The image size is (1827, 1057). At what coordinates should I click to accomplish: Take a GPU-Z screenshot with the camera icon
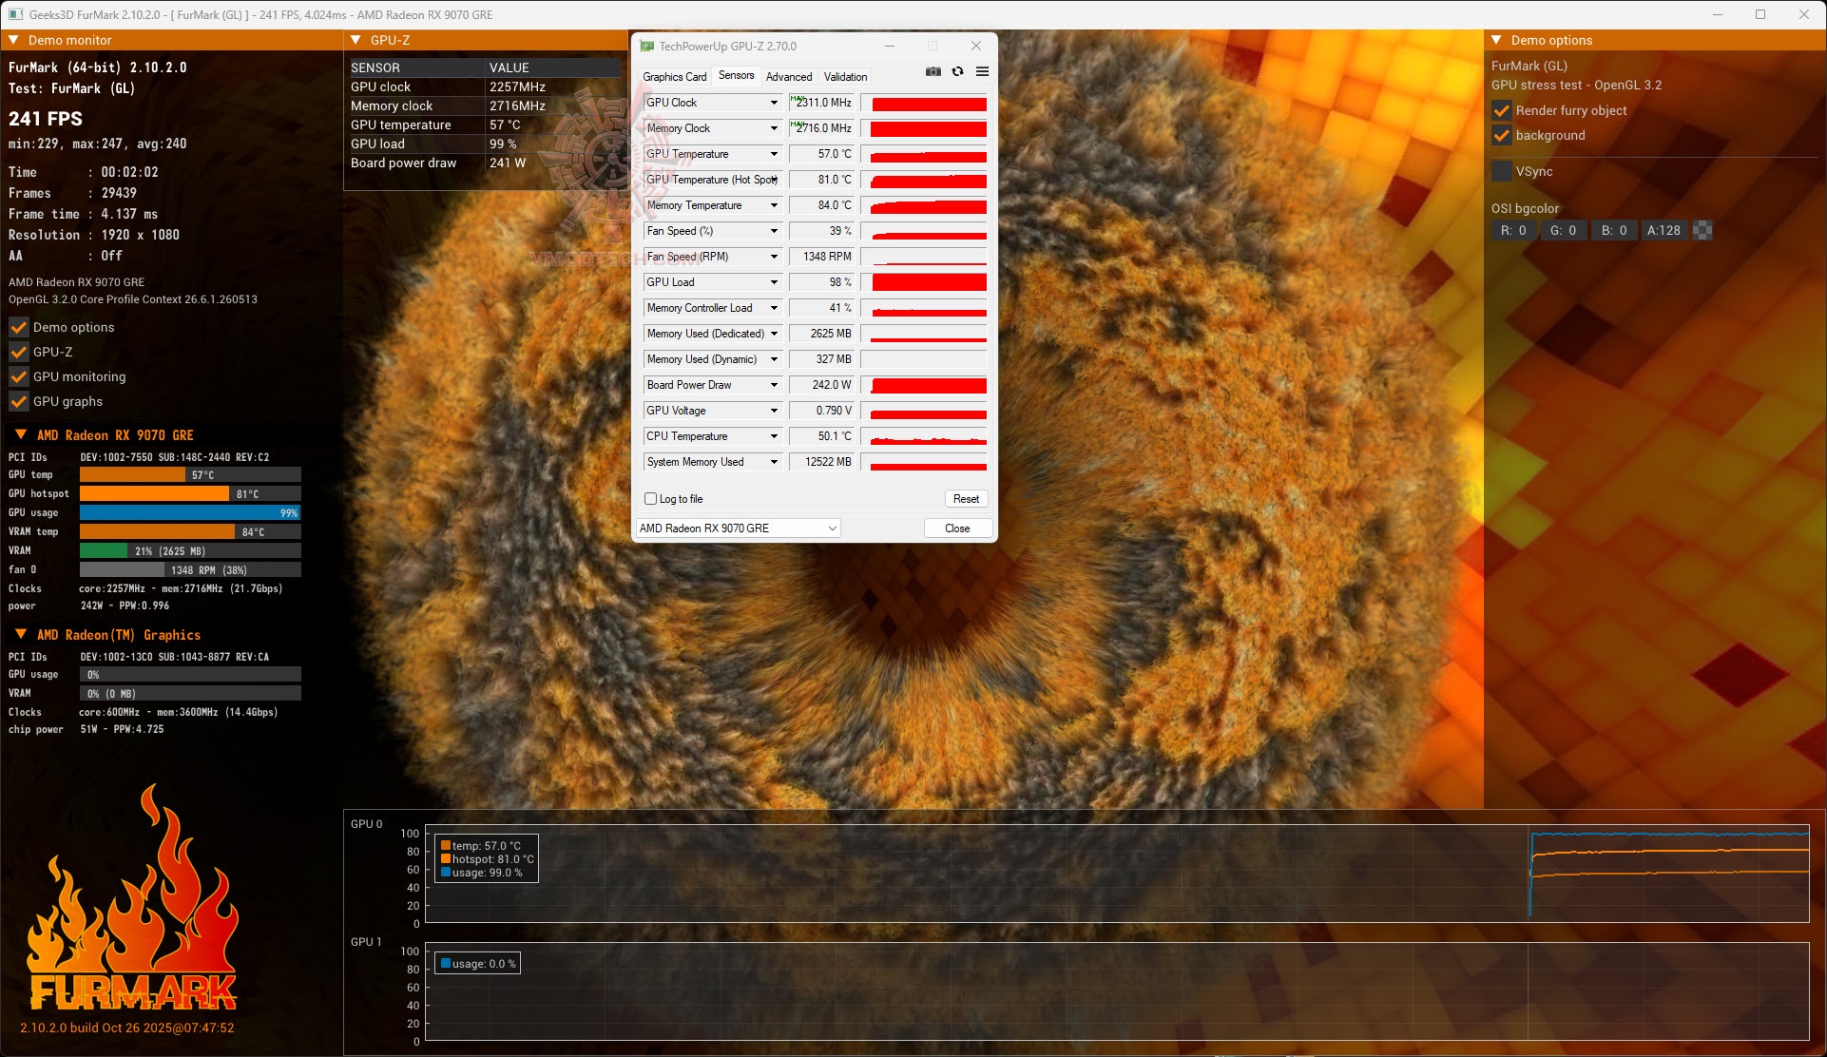pyautogui.click(x=933, y=72)
